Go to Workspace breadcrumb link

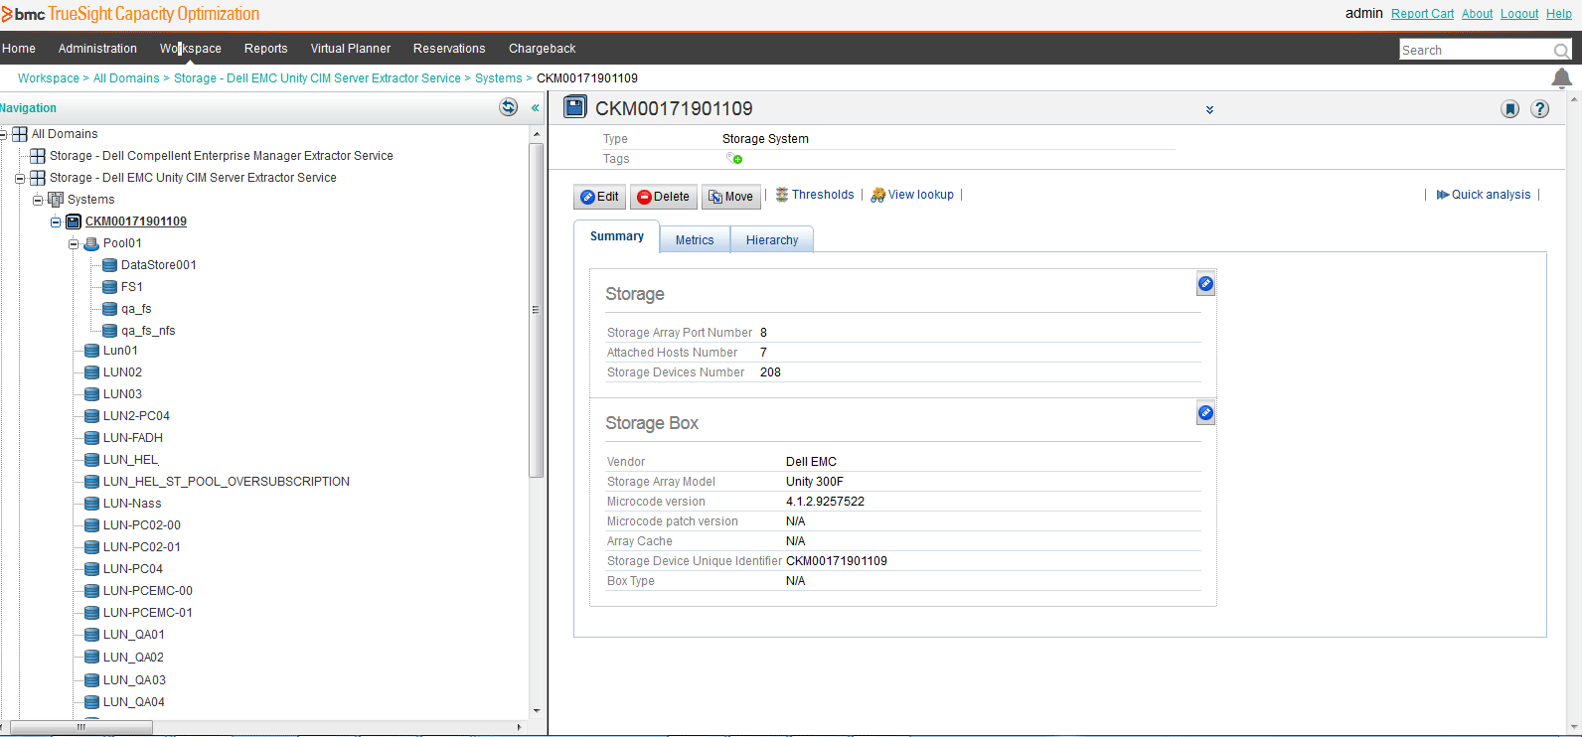[49, 78]
